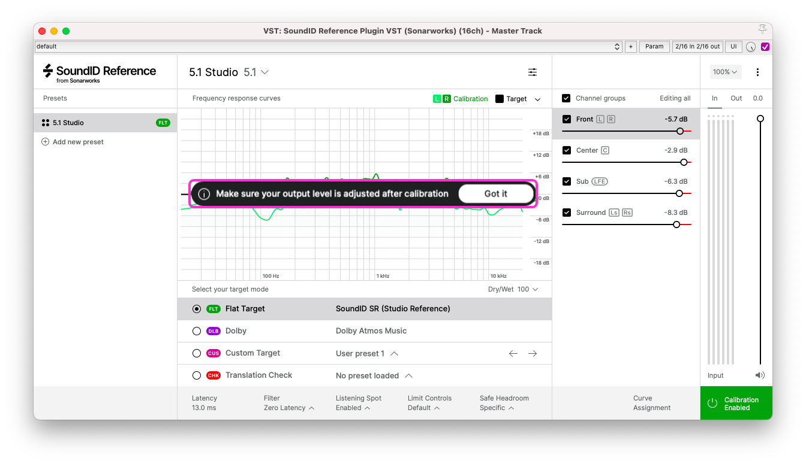Click the Sub gain slider handle

coord(679,193)
